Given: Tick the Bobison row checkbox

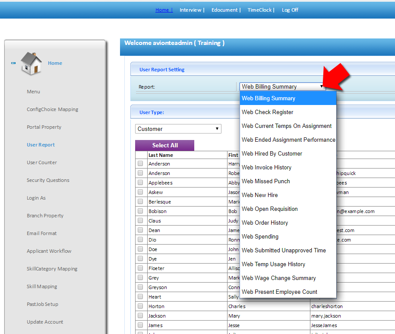Looking at the screenshot, I should (140, 211).
